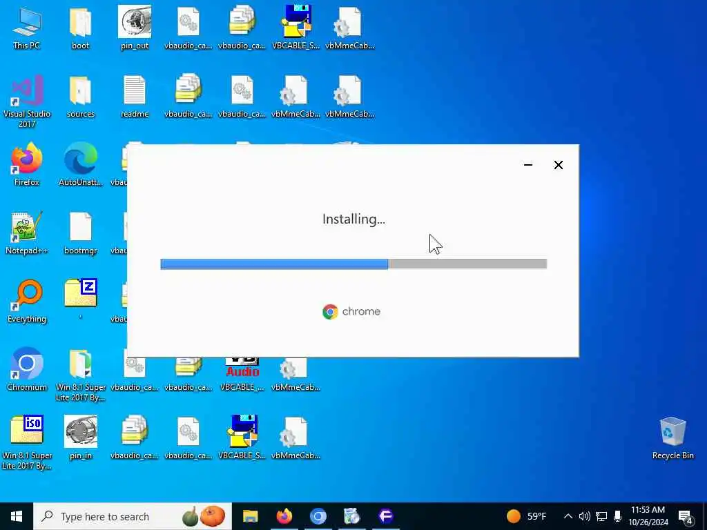Open the notification action center
Image resolution: width=707 pixels, height=530 pixels.
(686, 517)
